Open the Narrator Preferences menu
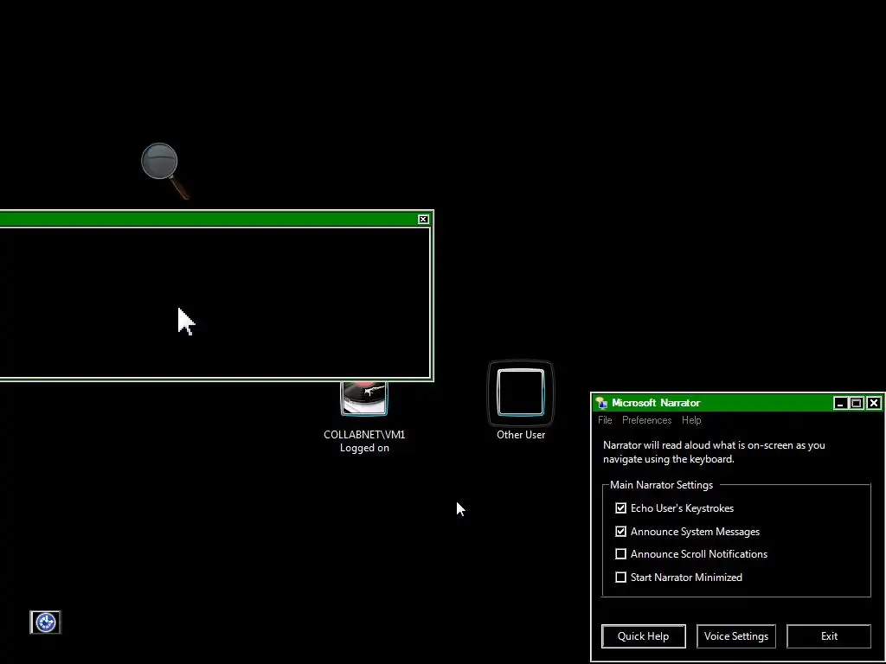Image resolution: width=886 pixels, height=664 pixels. 646,420
